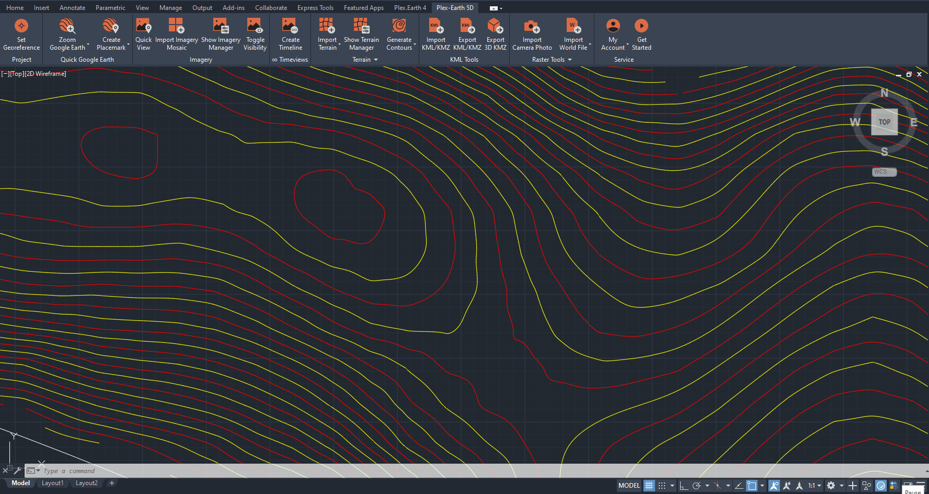The height and width of the screenshot is (494, 929).
Task: Open the Plex.Earth 4 ribbon tab
Action: coord(410,8)
